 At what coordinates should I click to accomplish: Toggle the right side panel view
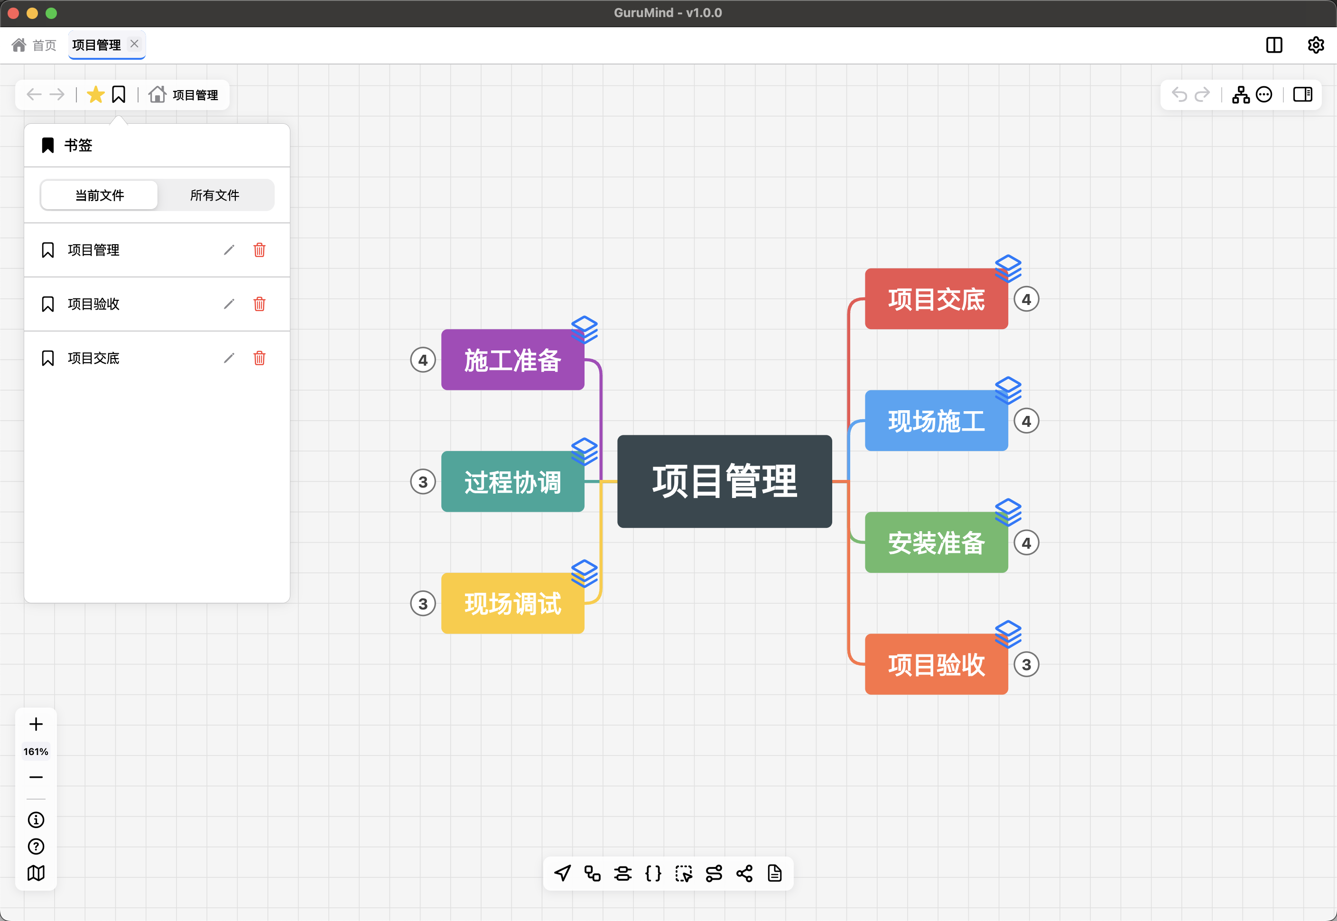[1303, 95]
